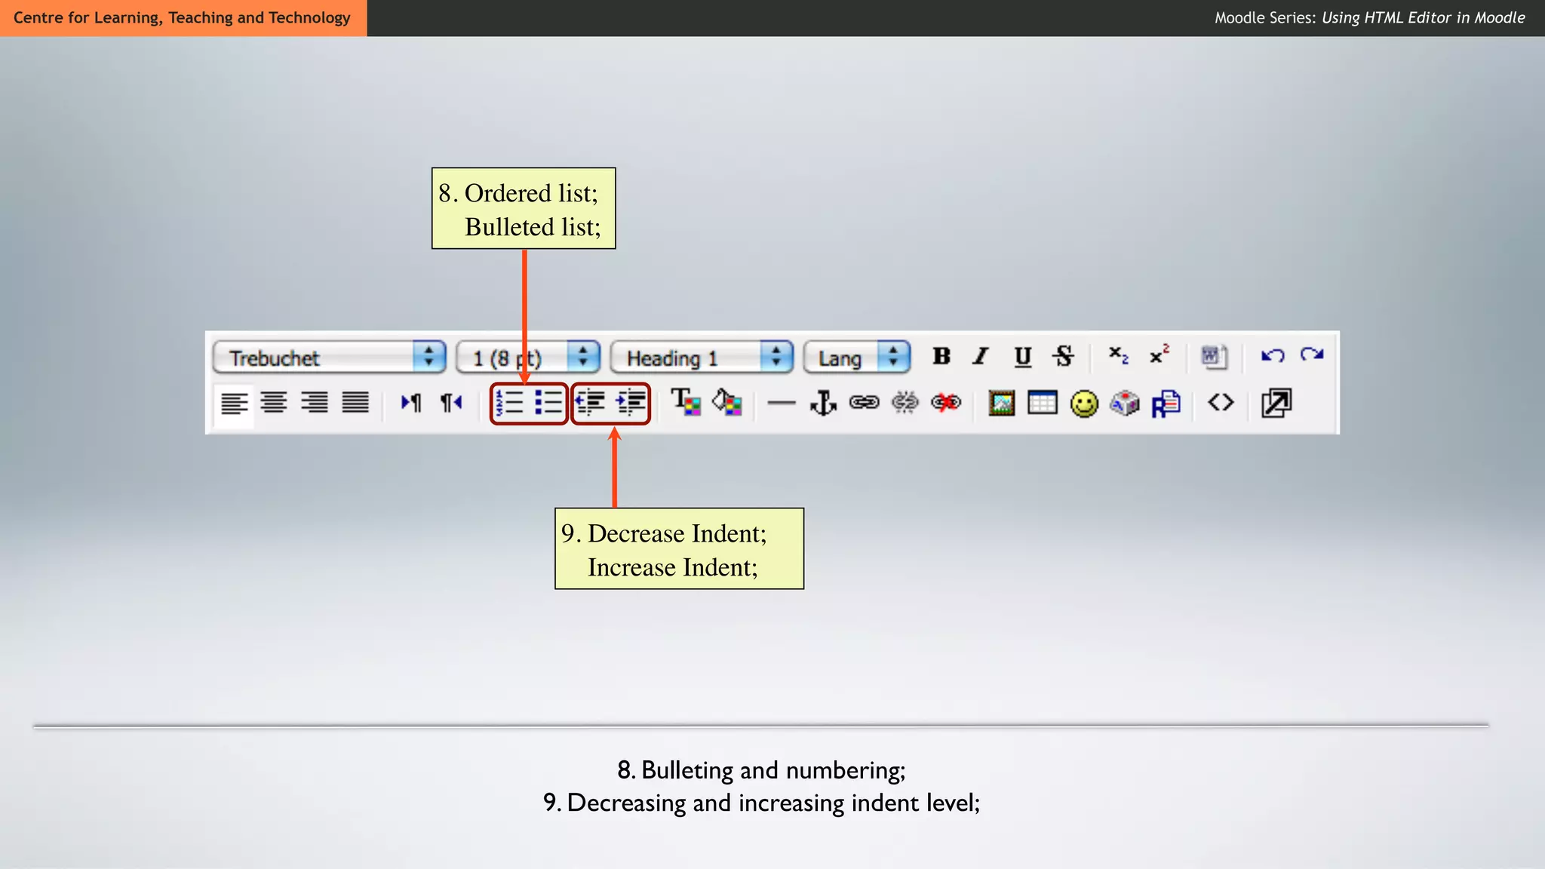The height and width of the screenshot is (869, 1545).
Task: Center align the text
Action: coord(274,403)
